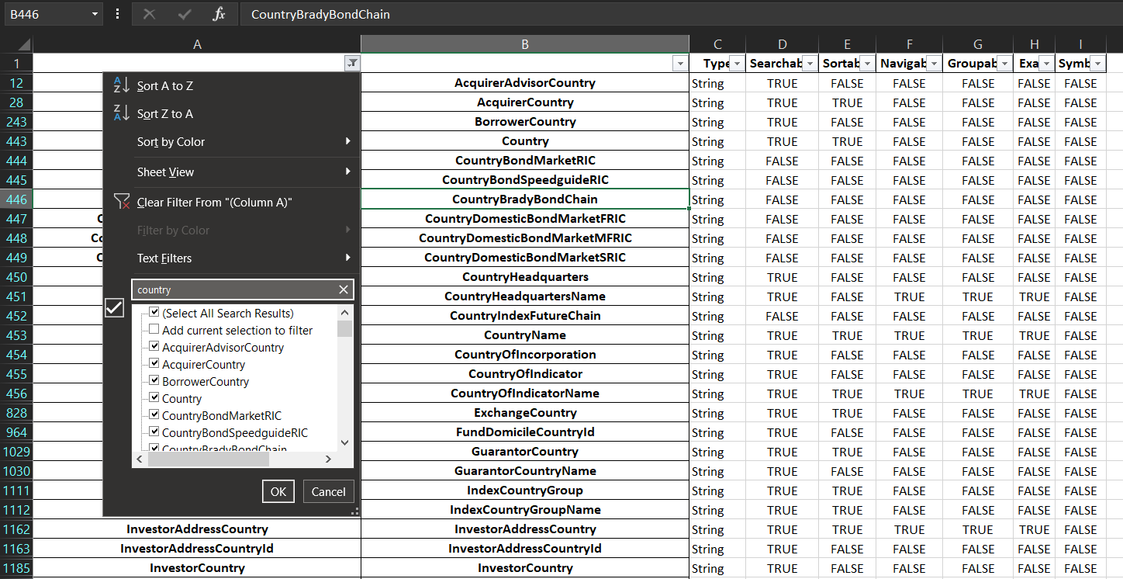Check Add current selection to filter

154,330
